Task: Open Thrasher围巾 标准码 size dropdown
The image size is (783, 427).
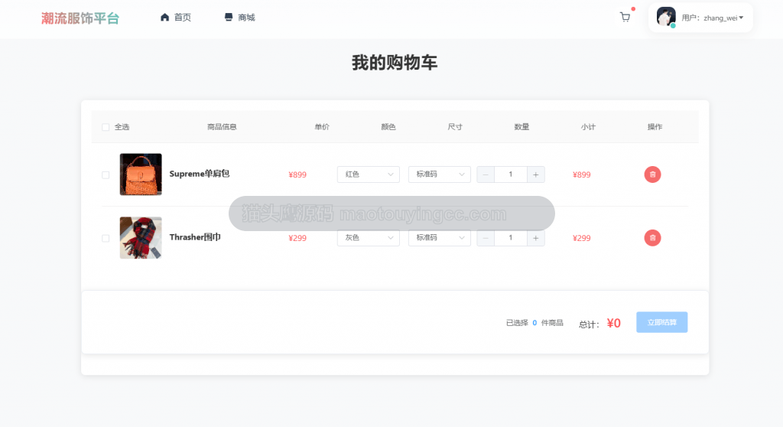Action: pos(440,237)
